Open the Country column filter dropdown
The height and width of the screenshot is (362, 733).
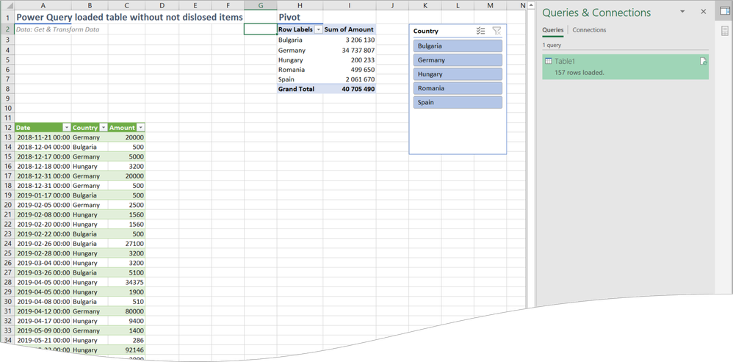point(103,128)
